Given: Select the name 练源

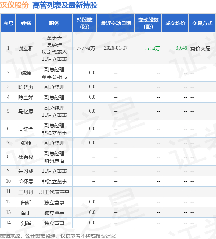Looking at the screenshot, I should pyautogui.click(x=26, y=73).
